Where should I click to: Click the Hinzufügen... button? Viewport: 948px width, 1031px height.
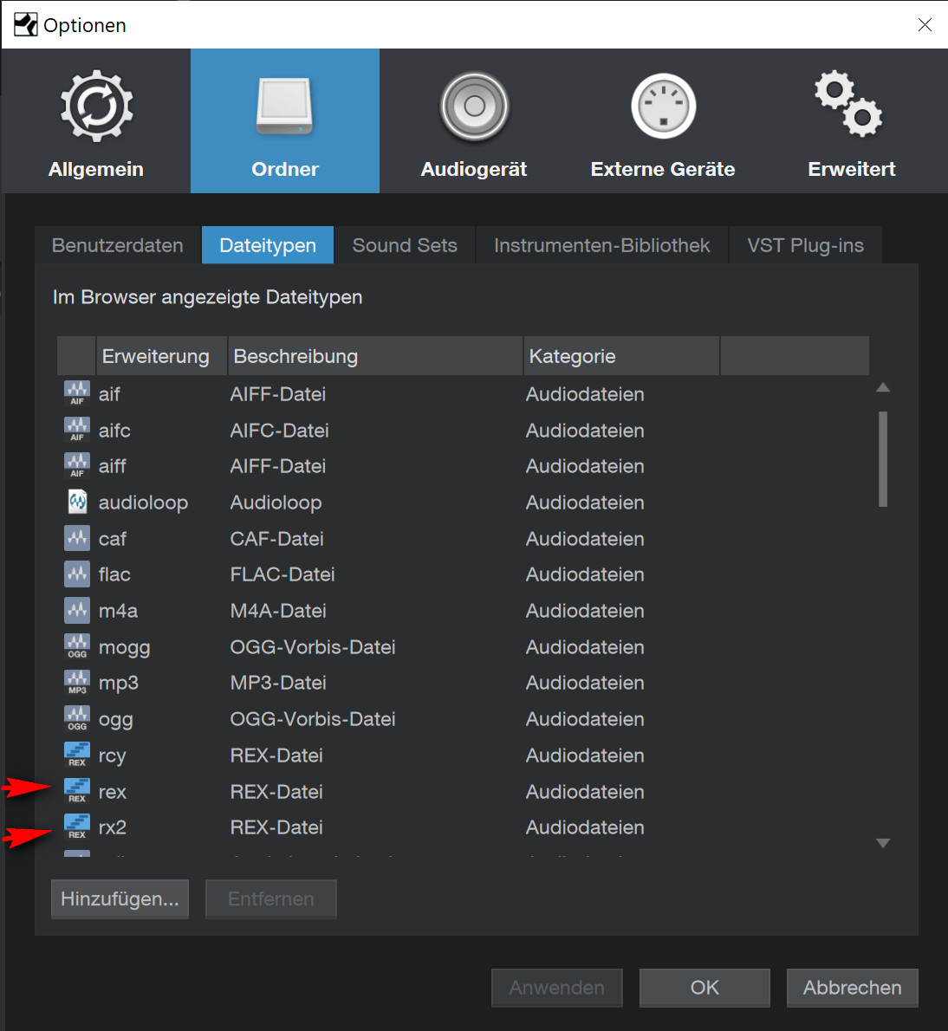point(120,898)
